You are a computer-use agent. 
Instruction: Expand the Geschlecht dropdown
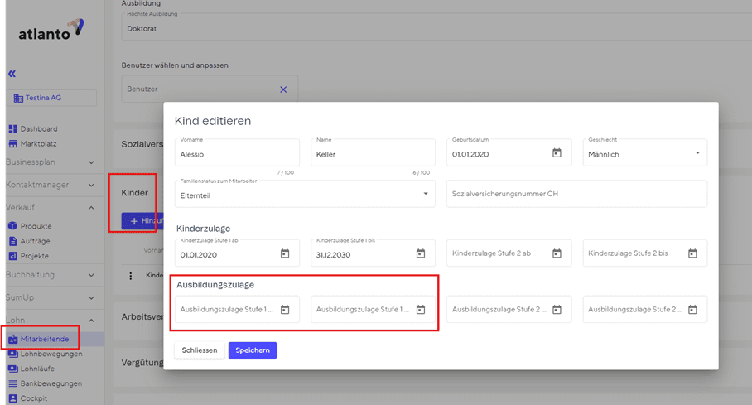pos(697,153)
